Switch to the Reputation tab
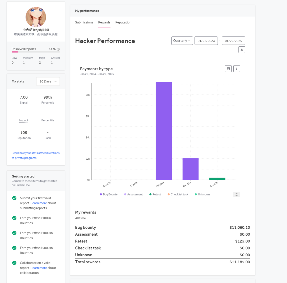This screenshot has width=287, height=283. pyautogui.click(x=123, y=22)
